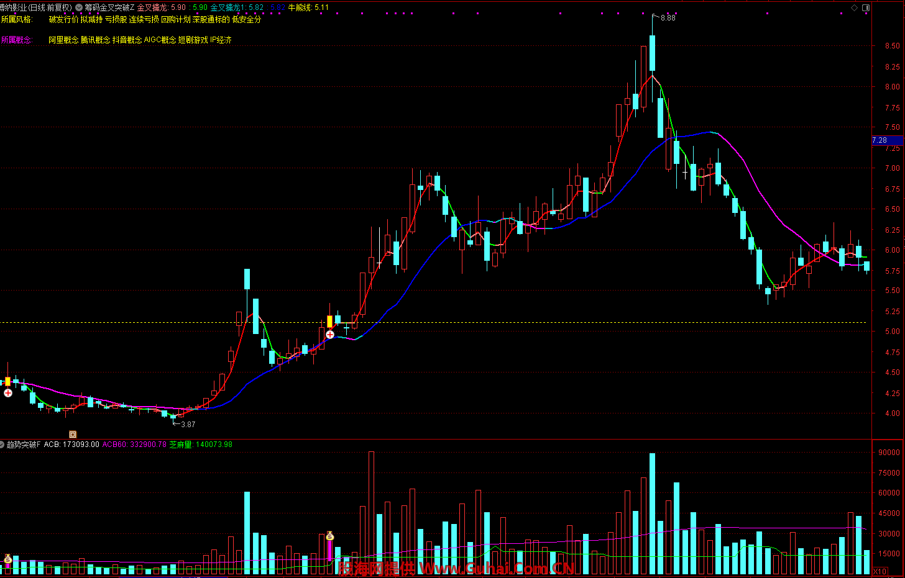The width and height of the screenshot is (905, 578).
Task: Click the red plus signal icon at far left
Action: 8,393
